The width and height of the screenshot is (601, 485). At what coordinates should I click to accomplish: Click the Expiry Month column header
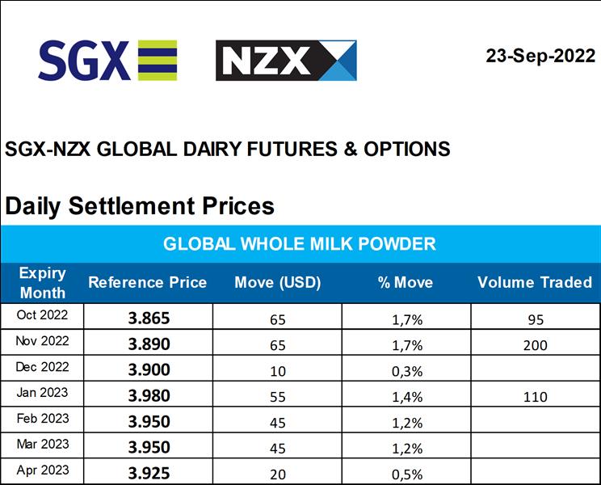(42, 282)
